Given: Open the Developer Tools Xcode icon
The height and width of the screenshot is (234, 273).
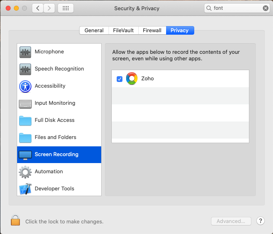Looking at the screenshot, I should click(25, 189).
